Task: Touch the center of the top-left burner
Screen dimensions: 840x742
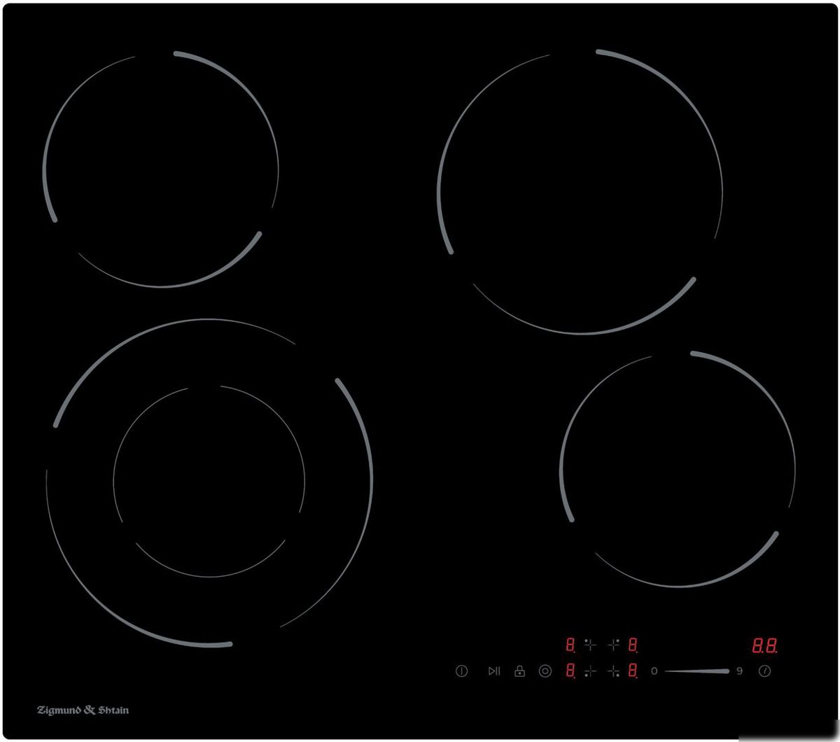Action: 161,169
